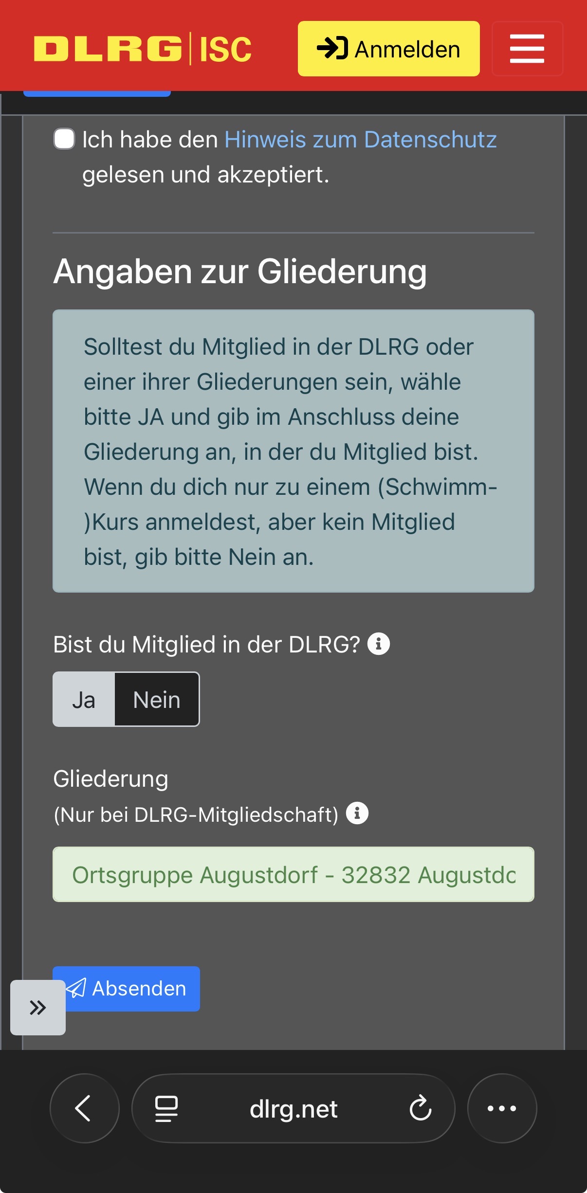587x1193 pixels.
Task: Click the blue button under the header
Action: [97, 93]
